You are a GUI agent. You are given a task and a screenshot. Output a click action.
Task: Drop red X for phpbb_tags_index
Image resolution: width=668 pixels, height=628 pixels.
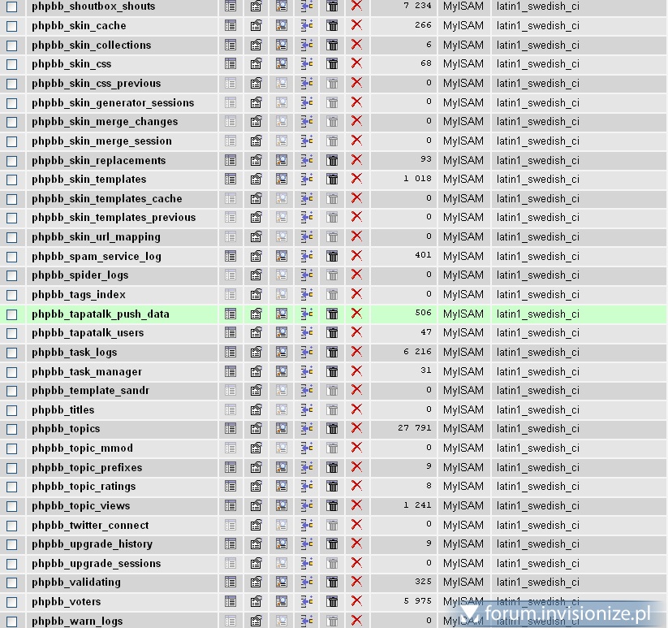tap(356, 295)
